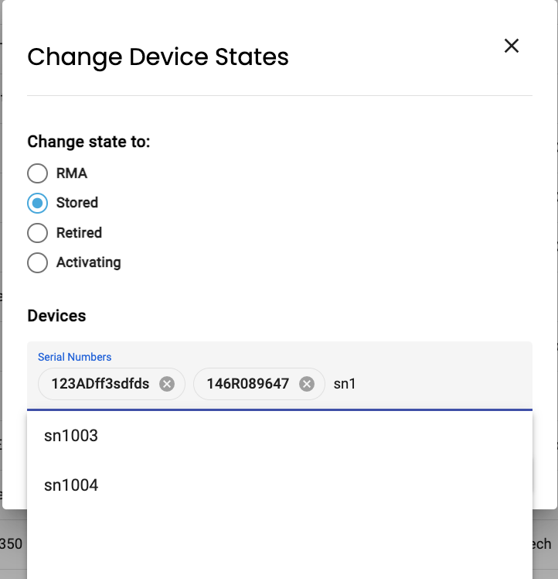Pick sn1003 from the suggestions list
Screen dimensions: 558x579
280,436
